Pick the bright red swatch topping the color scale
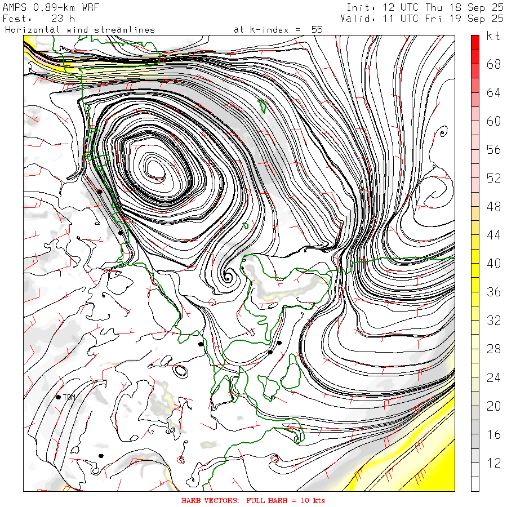Image resolution: width=507 pixels, height=507 pixels. tap(475, 42)
